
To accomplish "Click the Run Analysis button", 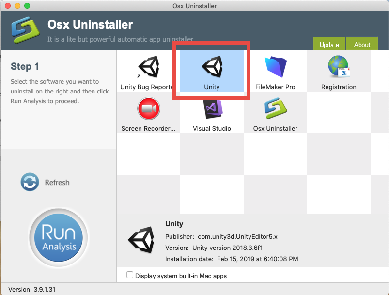I will tap(58, 237).
